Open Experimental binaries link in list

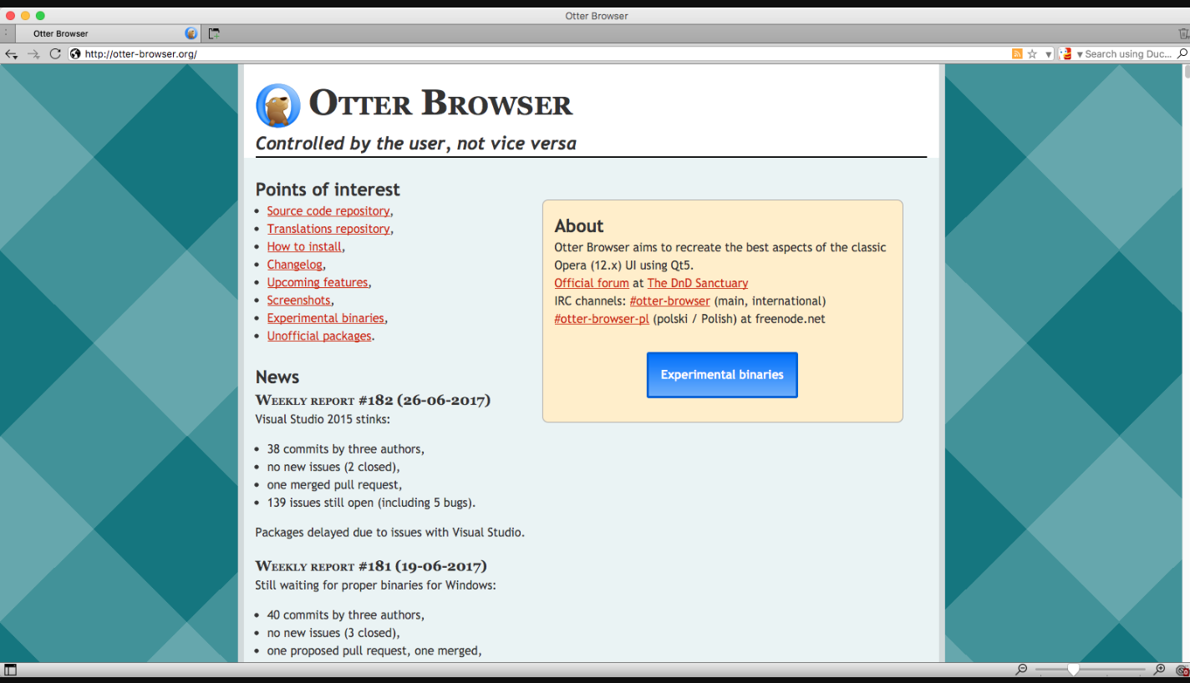pyautogui.click(x=326, y=318)
